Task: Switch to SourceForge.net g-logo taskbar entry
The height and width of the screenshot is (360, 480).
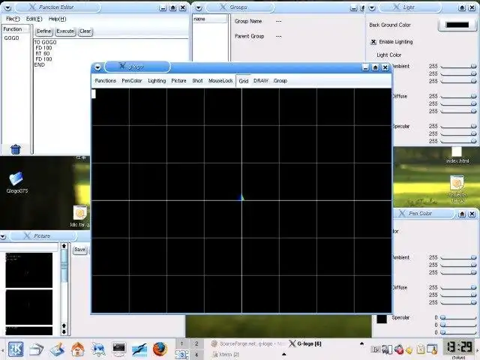Action: (247, 343)
